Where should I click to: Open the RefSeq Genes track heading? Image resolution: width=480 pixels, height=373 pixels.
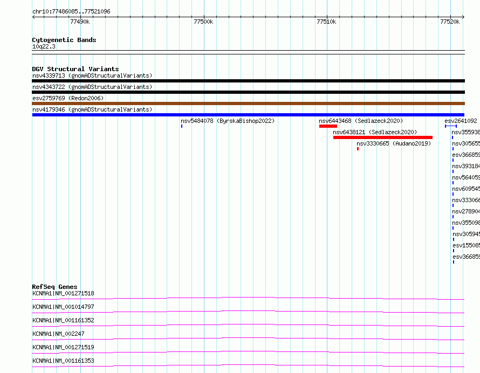pyautogui.click(x=55, y=287)
